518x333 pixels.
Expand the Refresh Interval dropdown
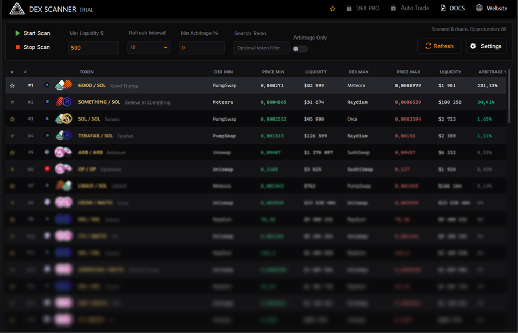coord(149,48)
